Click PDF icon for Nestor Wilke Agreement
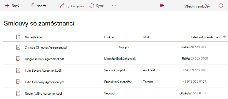This screenshot has height=99, width=228. (x=18, y=93)
